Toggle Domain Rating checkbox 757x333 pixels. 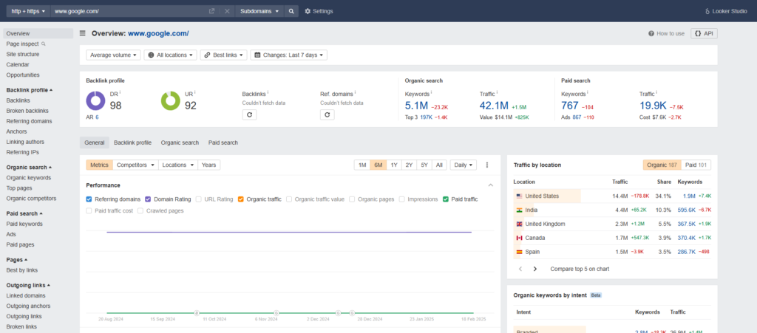coord(148,199)
